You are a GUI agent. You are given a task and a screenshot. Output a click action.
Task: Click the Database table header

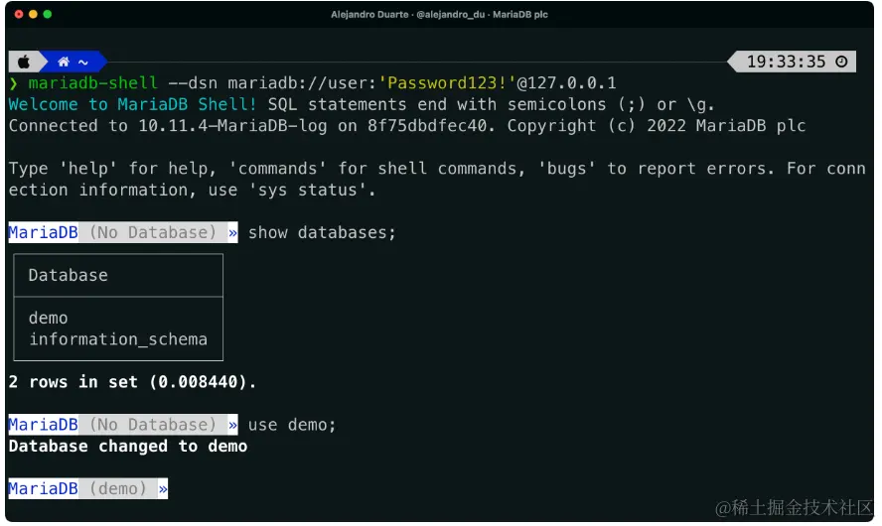pos(69,275)
